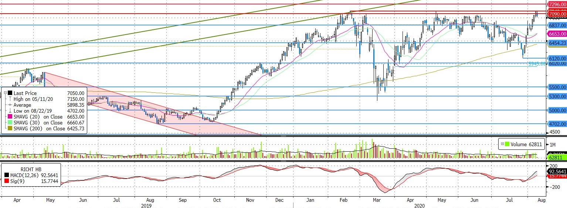The image size is (567, 208).
Task: Click SMAVG (200) on Close legend text
Action: tap(40, 128)
